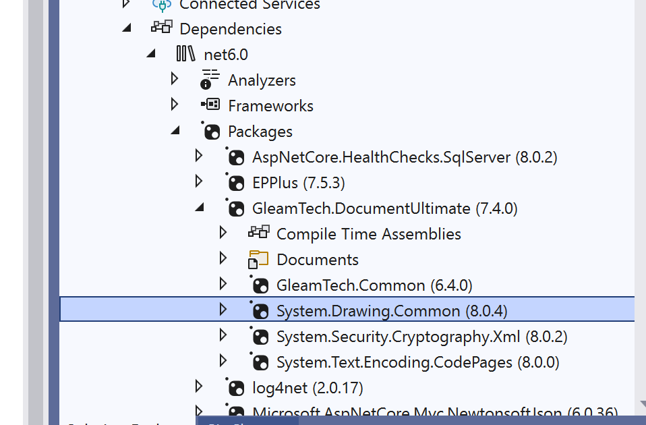This screenshot has width=646, height=425.
Task: Click the Documents folder icon
Action: 258,260
